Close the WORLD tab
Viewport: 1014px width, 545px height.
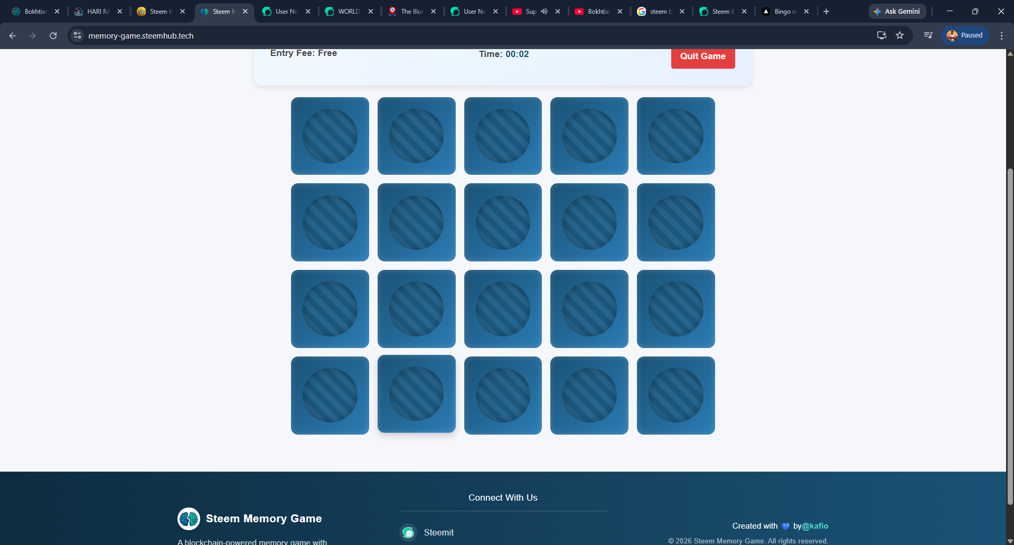(371, 11)
